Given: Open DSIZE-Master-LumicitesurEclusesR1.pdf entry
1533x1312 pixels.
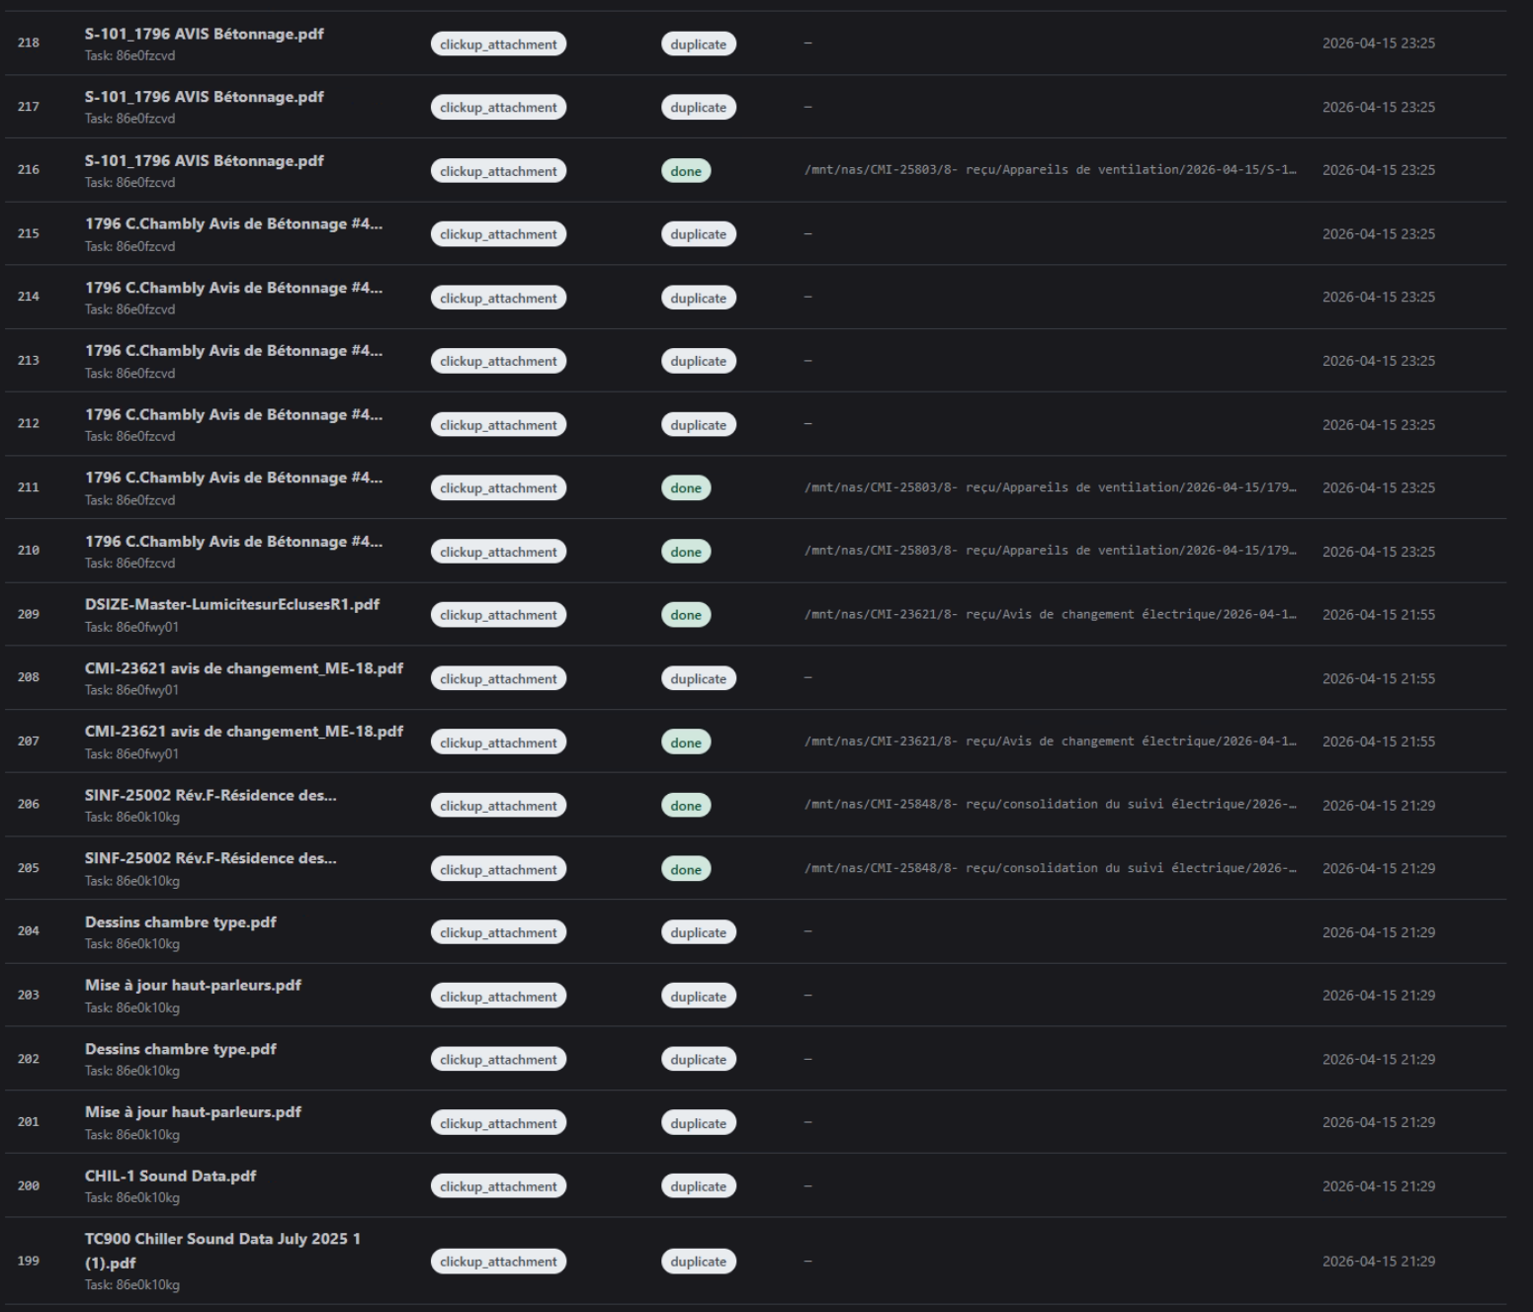Looking at the screenshot, I should (231, 605).
